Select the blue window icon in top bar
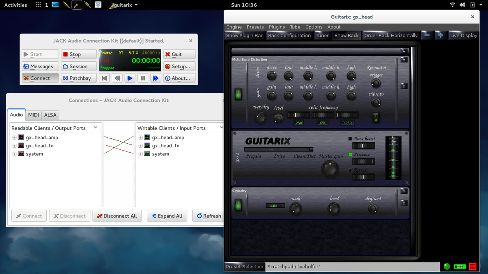488x274 pixels. click(x=56, y=5)
